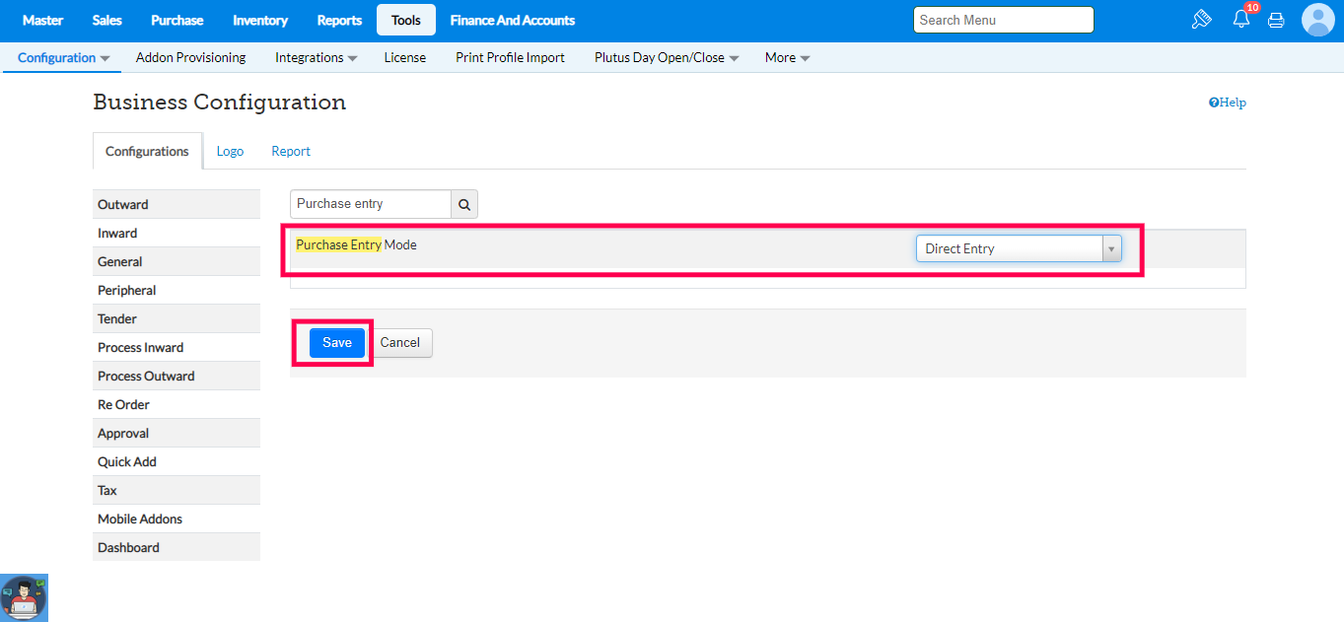
Task: Expand the More menu
Action: tap(787, 57)
